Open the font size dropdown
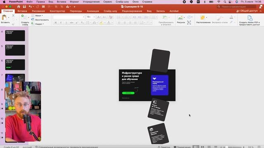The height and width of the screenshot is (148, 264). (91, 17)
